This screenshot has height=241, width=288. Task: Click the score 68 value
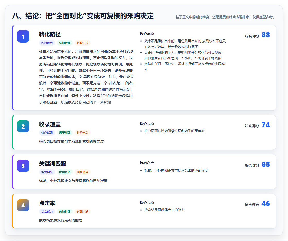[266, 164]
